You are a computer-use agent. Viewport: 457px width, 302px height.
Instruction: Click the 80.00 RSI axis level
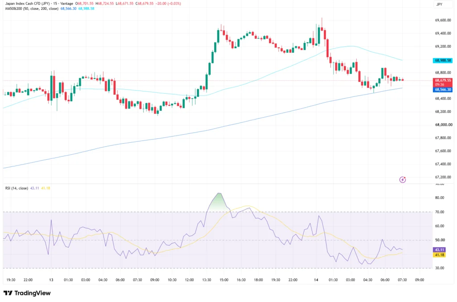(440, 198)
